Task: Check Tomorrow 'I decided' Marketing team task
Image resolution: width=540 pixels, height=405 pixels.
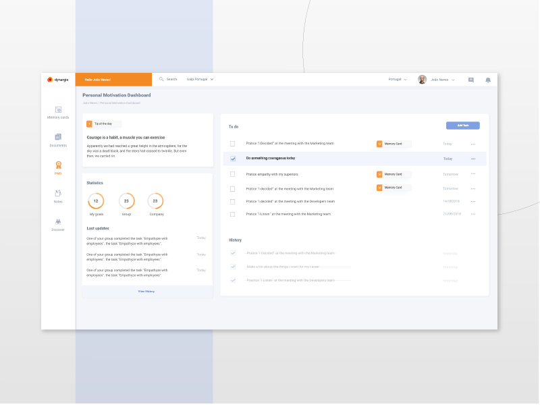Action: [232, 189]
